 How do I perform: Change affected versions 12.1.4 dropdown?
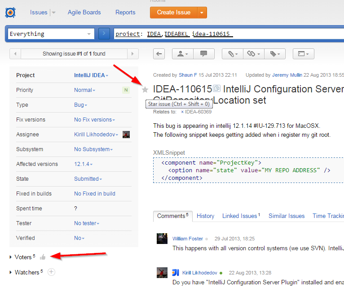click(x=83, y=164)
